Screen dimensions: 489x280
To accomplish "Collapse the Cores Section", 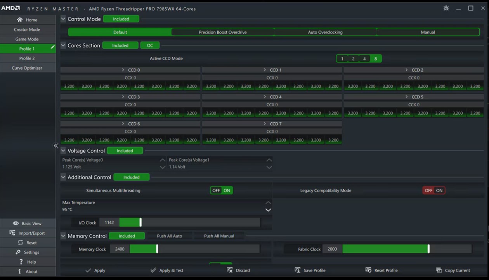I will pos(63,45).
